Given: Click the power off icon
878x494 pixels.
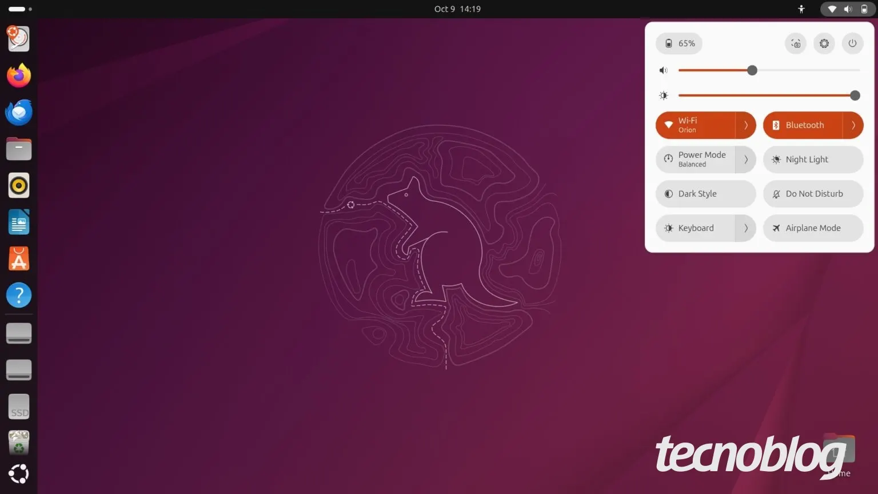Looking at the screenshot, I should click(852, 43).
